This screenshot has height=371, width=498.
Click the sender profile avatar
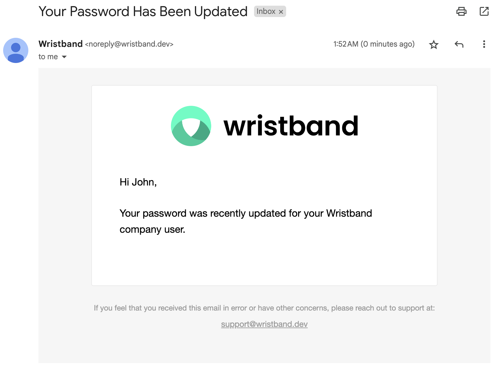click(16, 50)
